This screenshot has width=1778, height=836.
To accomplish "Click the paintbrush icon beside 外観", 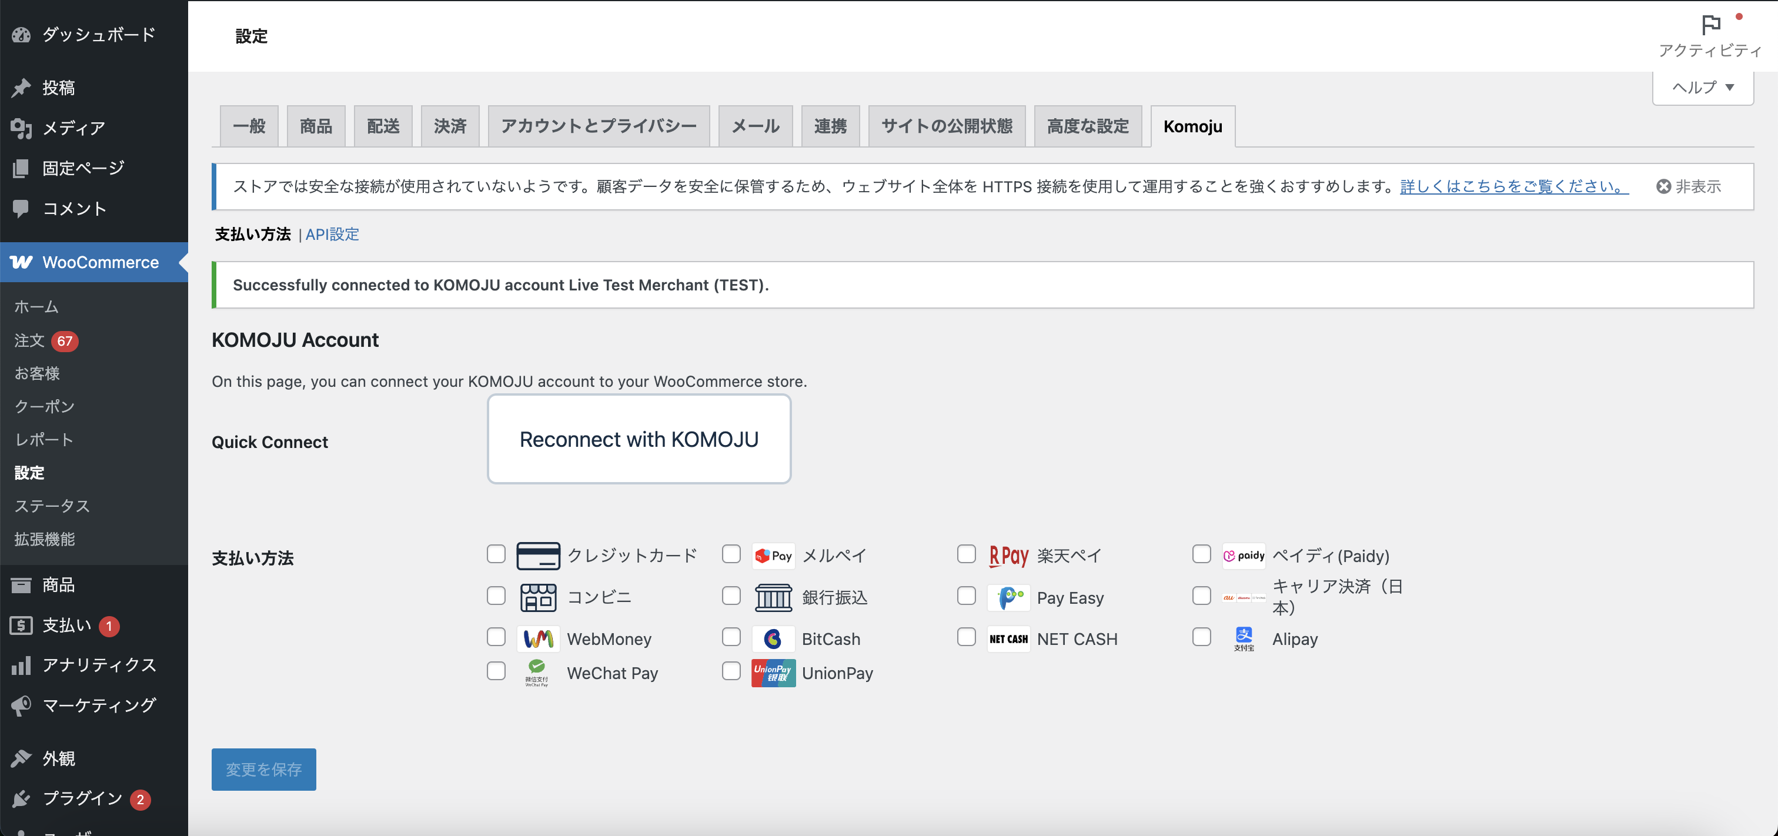I will (21, 758).
